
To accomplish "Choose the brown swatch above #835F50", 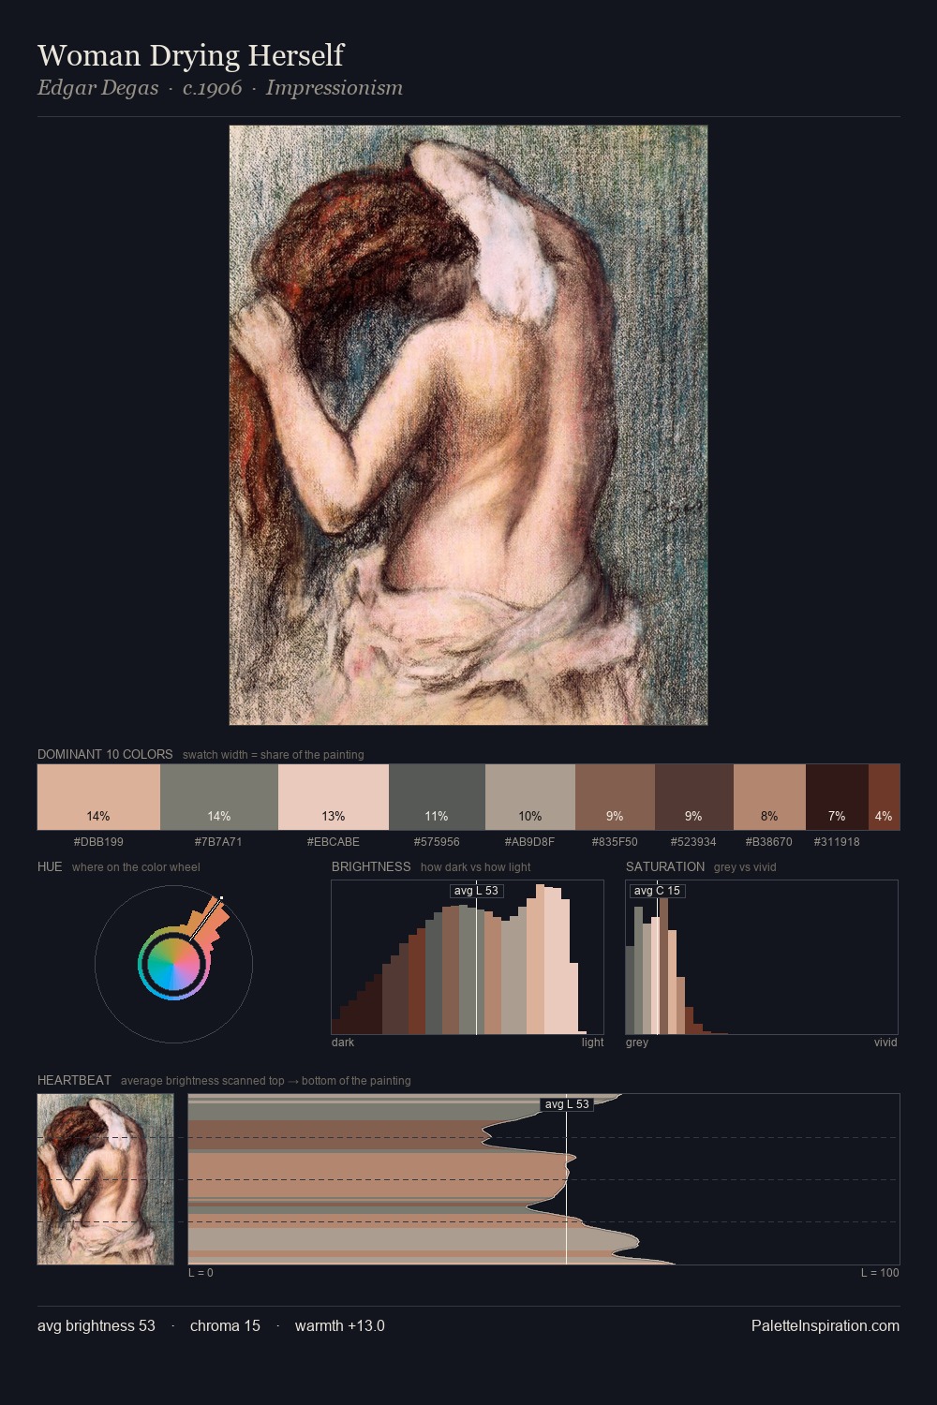I will 615,797.
